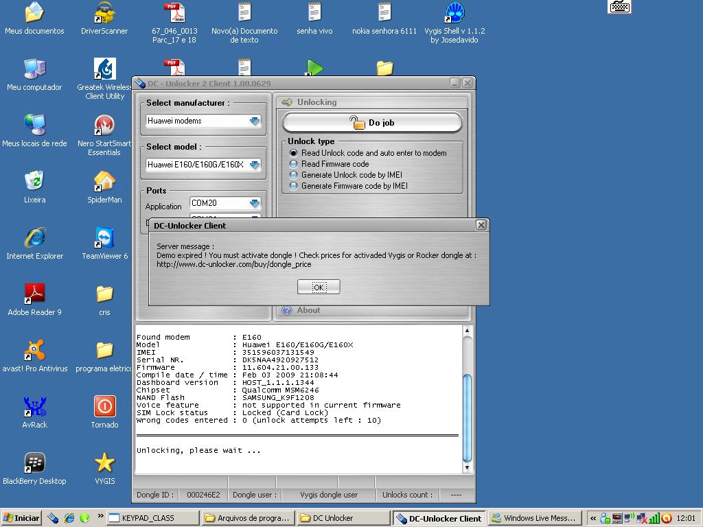The height and width of the screenshot is (527, 703).
Task: Click OK in the server message dialog
Action: pos(319,287)
